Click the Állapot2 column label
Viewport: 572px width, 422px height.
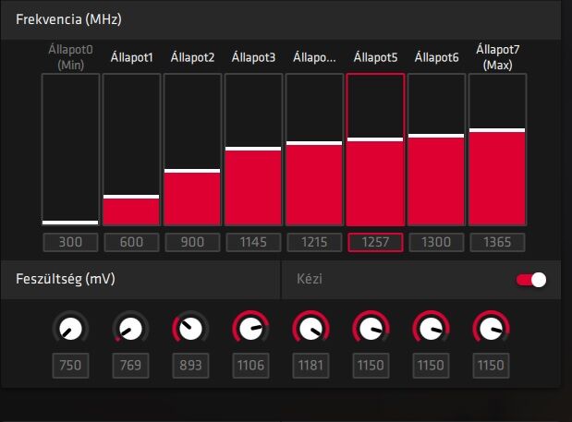click(192, 57)
